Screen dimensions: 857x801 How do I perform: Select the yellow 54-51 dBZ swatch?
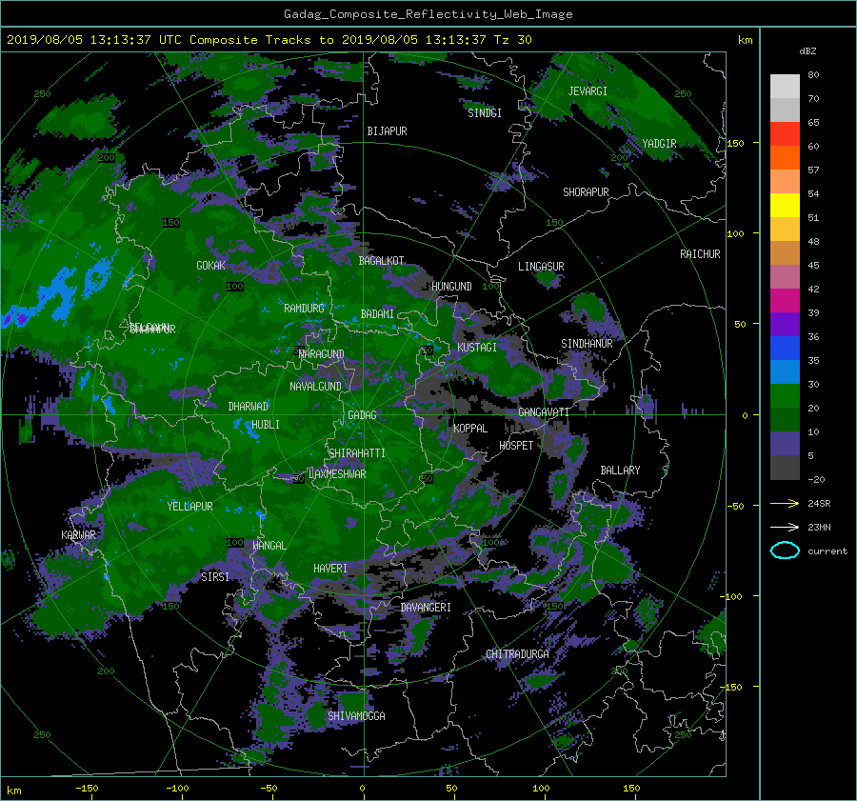click(x=785, y=205)
